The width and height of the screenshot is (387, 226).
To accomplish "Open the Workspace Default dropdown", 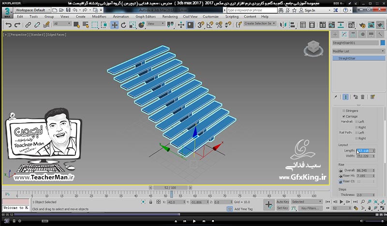I will tap(32, 10).
